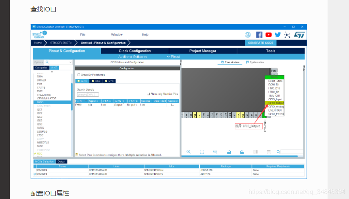Select the PH10 row in GPIO table
The width and height of the screenshot is (349, 199).
point(127,105)
